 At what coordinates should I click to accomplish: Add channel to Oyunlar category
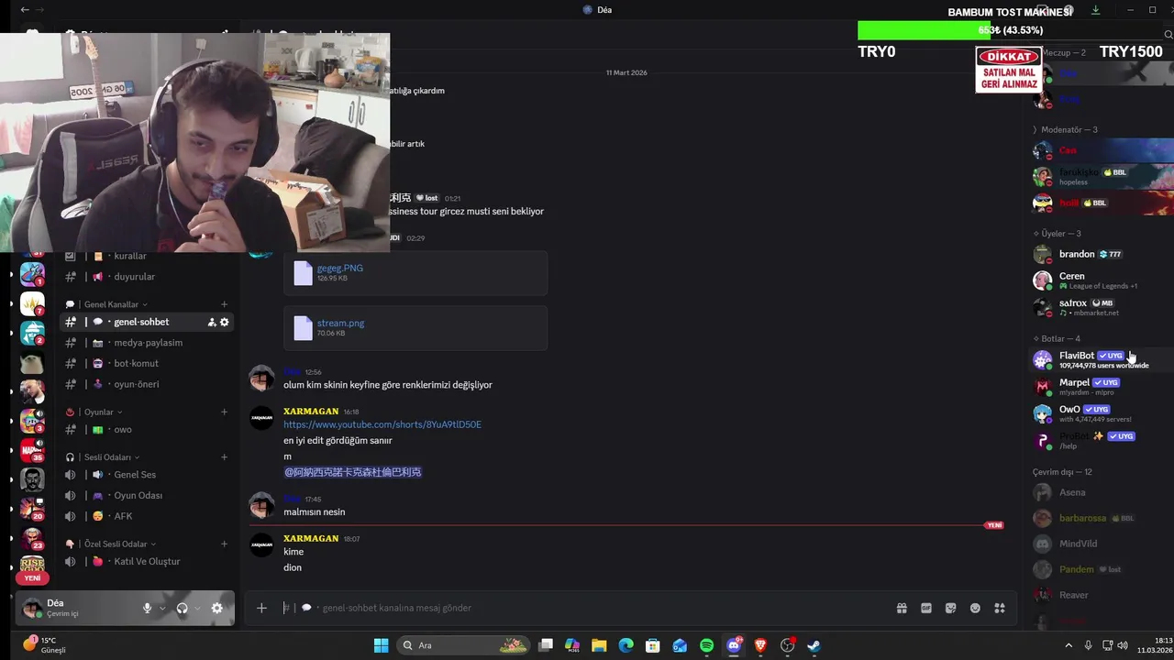pyautogui.click(x=224, y=412)
